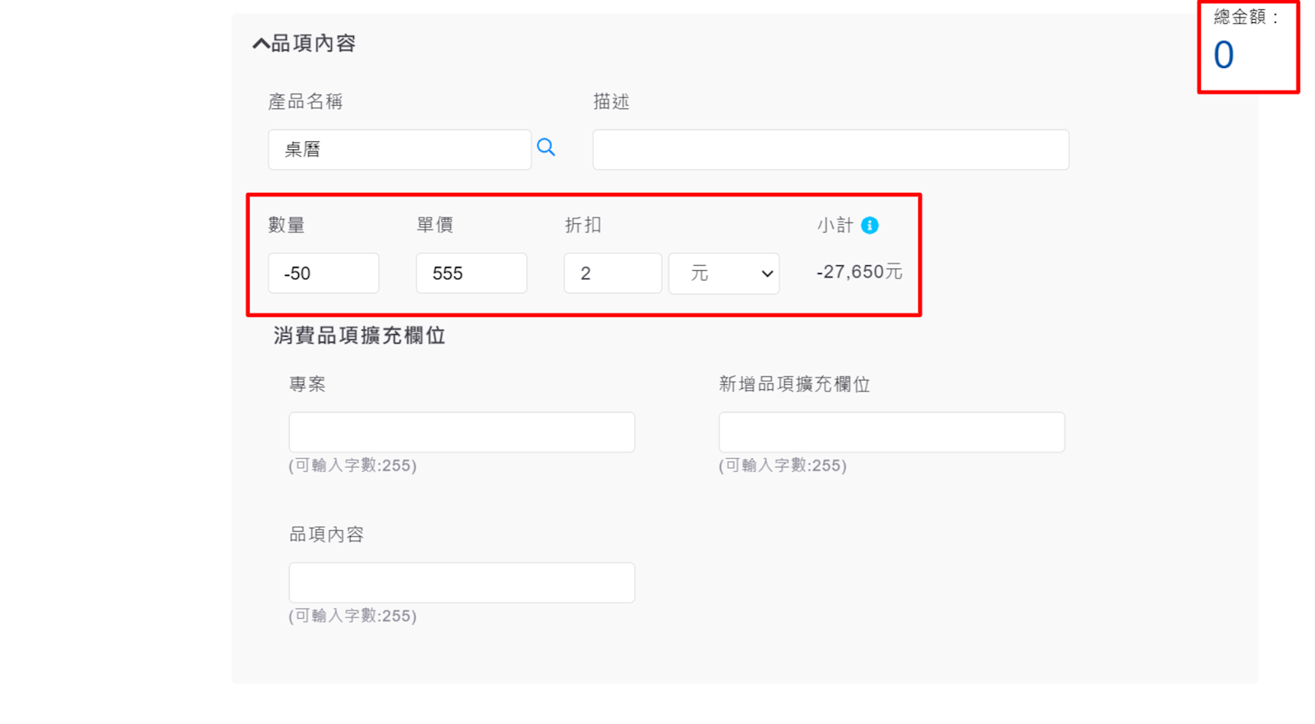Focus the 產品名稱 field containing 桌曆
The image size is (1315, 724).
(399, 149)
